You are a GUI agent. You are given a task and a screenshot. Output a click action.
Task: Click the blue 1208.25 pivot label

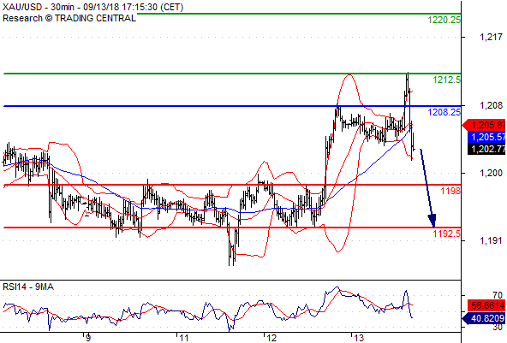(x=444, y=112)
